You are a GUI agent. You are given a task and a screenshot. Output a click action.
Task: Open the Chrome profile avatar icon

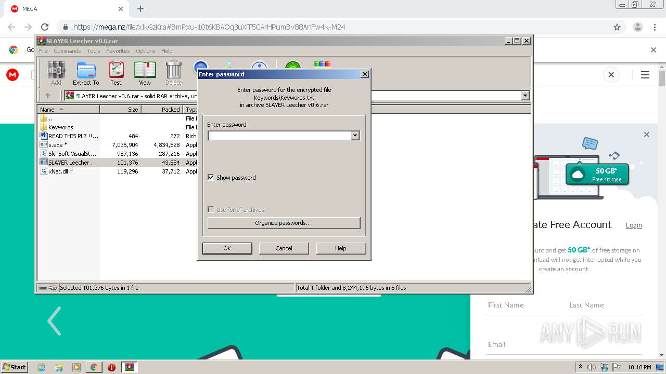tap(637, 27)
